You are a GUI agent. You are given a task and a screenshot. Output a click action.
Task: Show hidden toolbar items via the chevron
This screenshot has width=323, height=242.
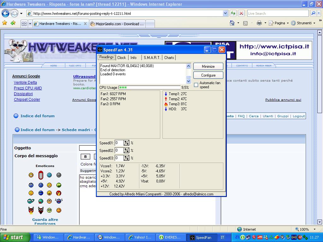(320, 20)
